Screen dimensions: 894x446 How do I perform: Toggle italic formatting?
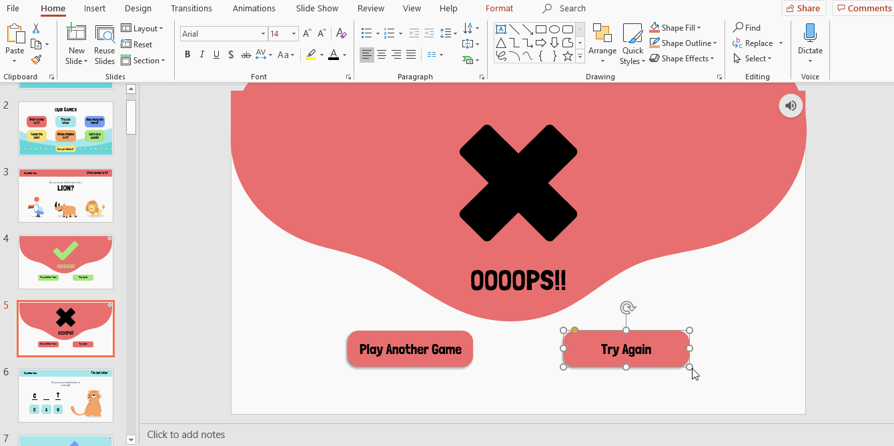(x=201, y=55)
